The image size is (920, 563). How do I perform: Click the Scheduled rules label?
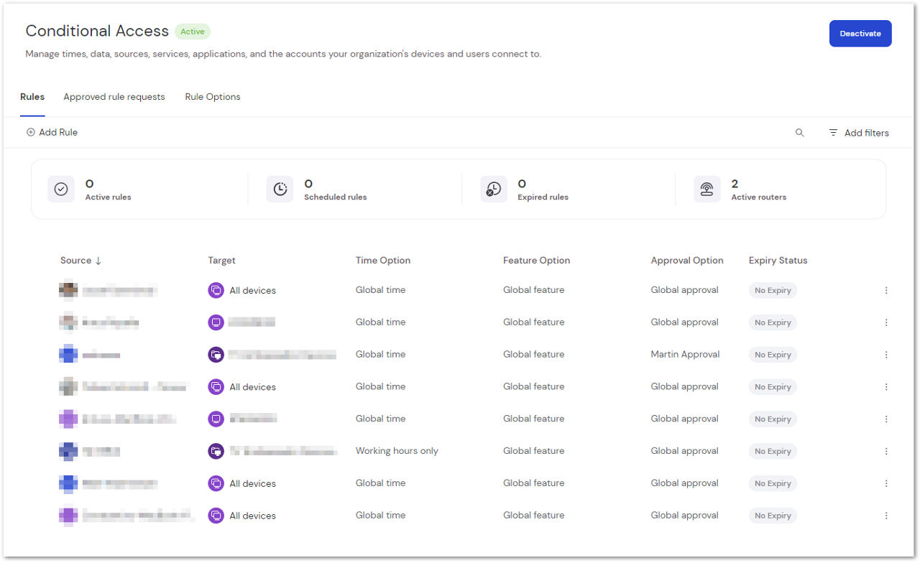coord(336,197)
